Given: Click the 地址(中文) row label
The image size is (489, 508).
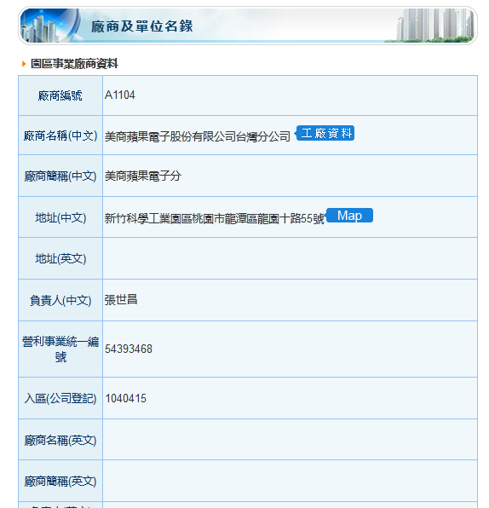Looking at the screenshot, I should (x=60, y=217).
